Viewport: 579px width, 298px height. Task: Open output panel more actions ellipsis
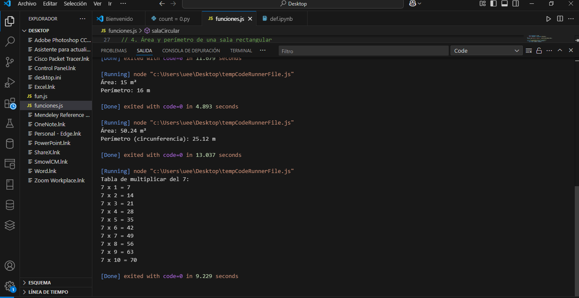[549, 51]
